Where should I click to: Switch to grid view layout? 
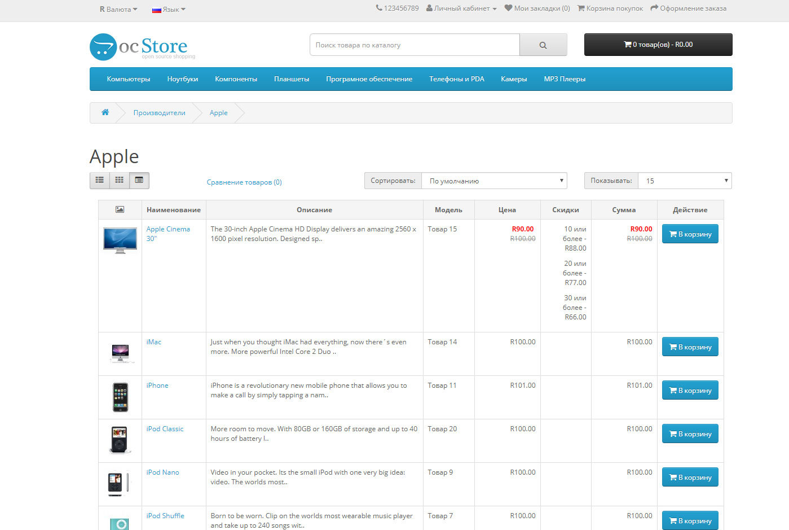(119, 180)
